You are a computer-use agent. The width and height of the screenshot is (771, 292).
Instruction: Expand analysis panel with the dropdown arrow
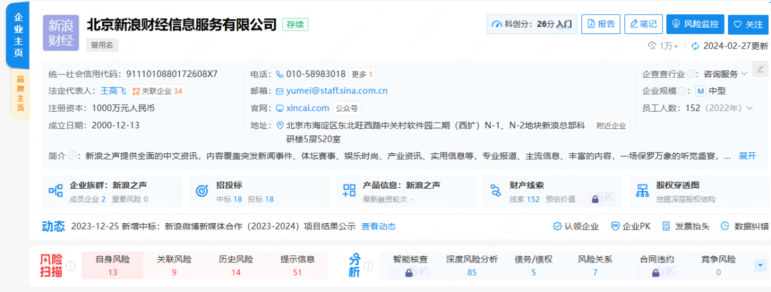(x=761, y=265)
